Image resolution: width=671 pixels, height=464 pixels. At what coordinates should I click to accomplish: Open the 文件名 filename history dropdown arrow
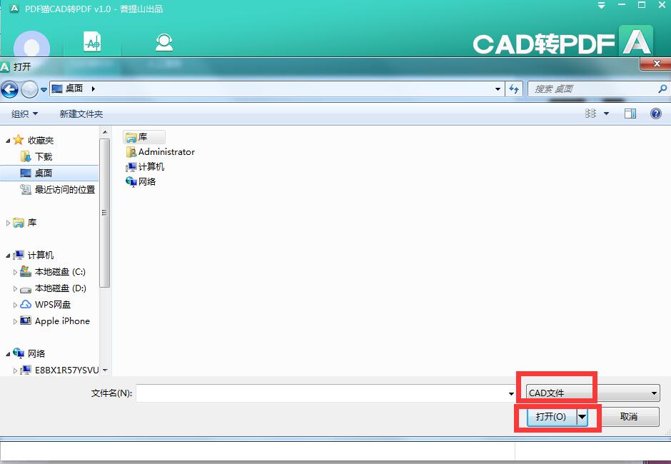[x=511, y=393]
